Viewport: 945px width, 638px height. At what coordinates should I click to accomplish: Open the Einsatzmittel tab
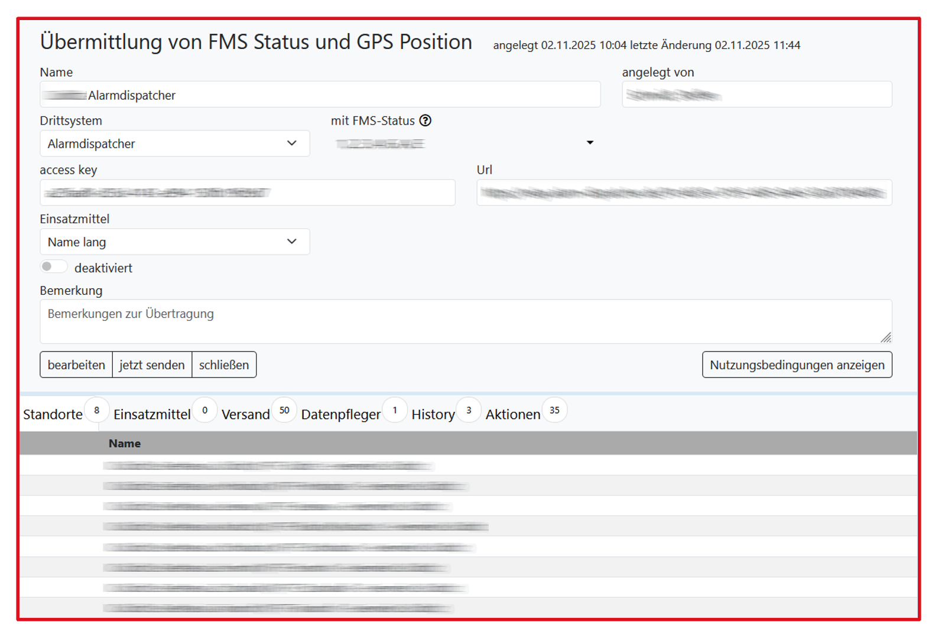coord(152,415)
